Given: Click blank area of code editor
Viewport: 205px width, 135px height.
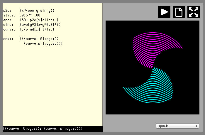Looking at the screenshot, I should pos(52,85).
